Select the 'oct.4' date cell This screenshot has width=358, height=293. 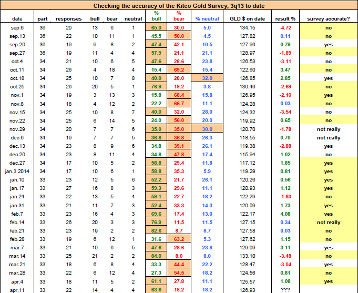[x=17, y=62]
